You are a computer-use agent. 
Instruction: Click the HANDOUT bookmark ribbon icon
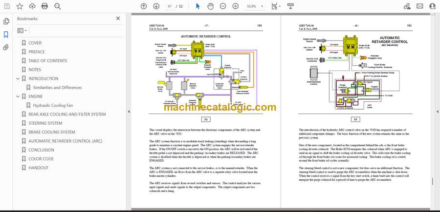pyautogui.click(x=23, y=168)
